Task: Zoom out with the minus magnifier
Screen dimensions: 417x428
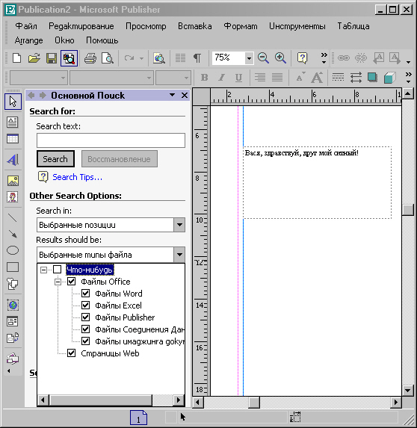Action: (x=263, y=58)
